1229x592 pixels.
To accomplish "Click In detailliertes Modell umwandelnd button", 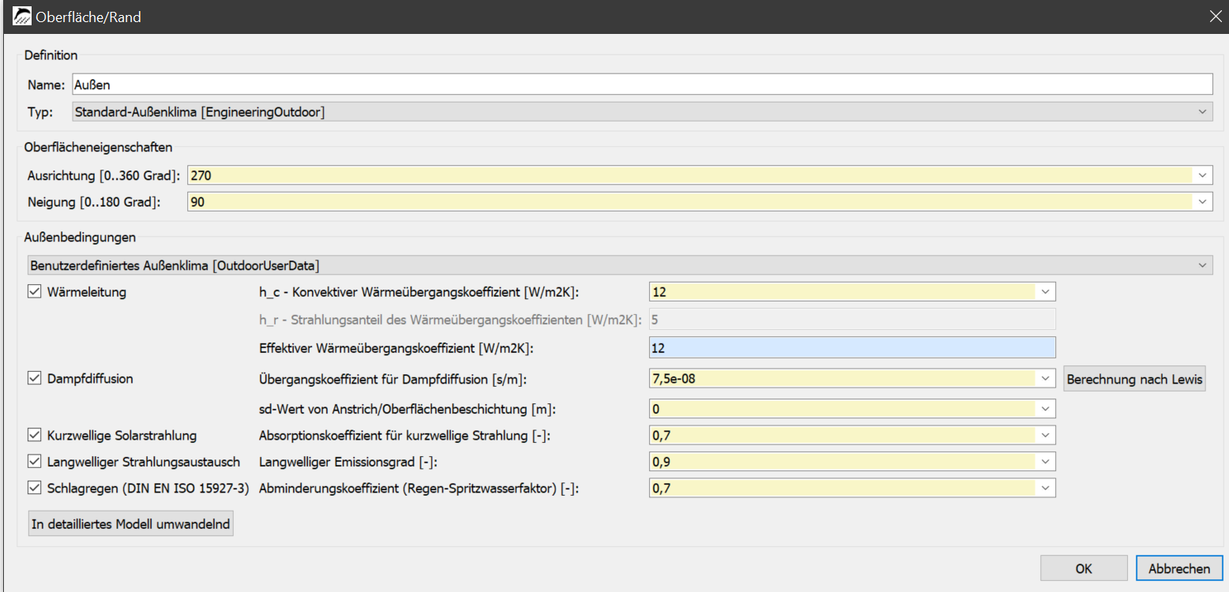I will tap(131, 523).
